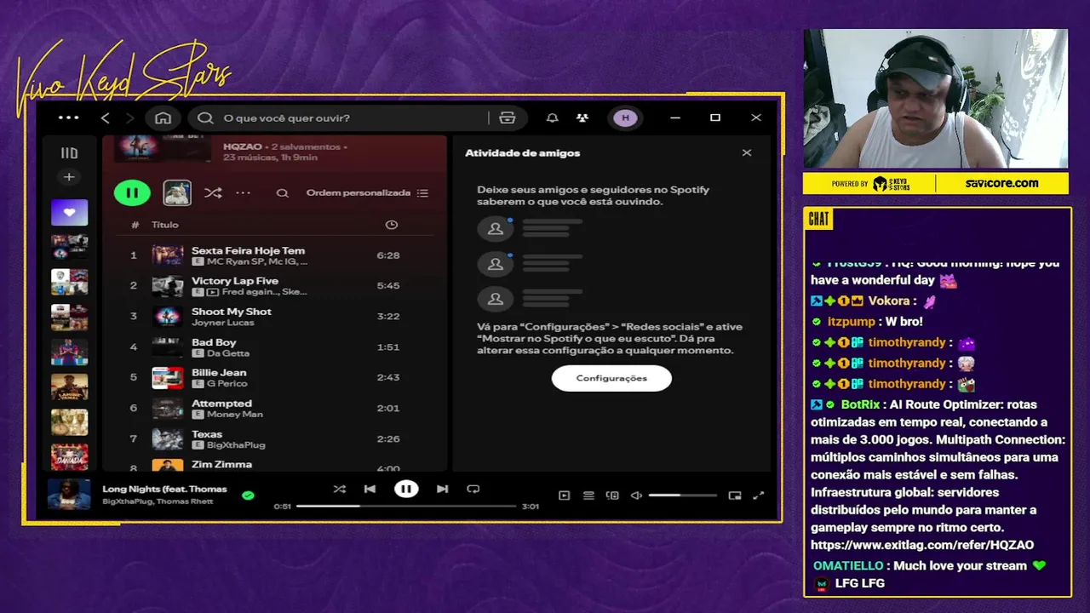Open playlist more options ellipsis
This screenshot has width=1090, height=613.
(x=244, y=193)
